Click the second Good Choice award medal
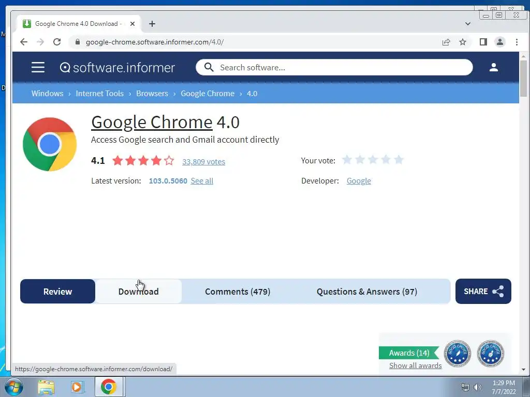The height and width of the screenshot is (397, 530). coord(491,354)
